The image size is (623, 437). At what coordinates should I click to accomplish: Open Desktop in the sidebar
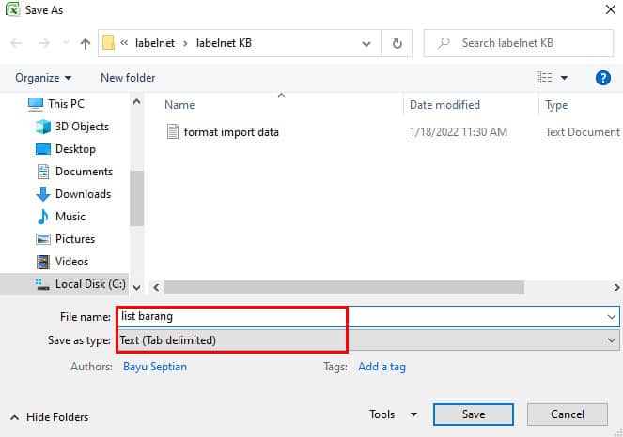coord(66,149)
